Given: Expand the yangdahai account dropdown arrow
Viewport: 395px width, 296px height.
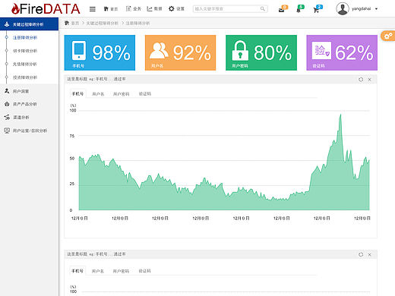Looking at the screenshot, I should (376, 9).
